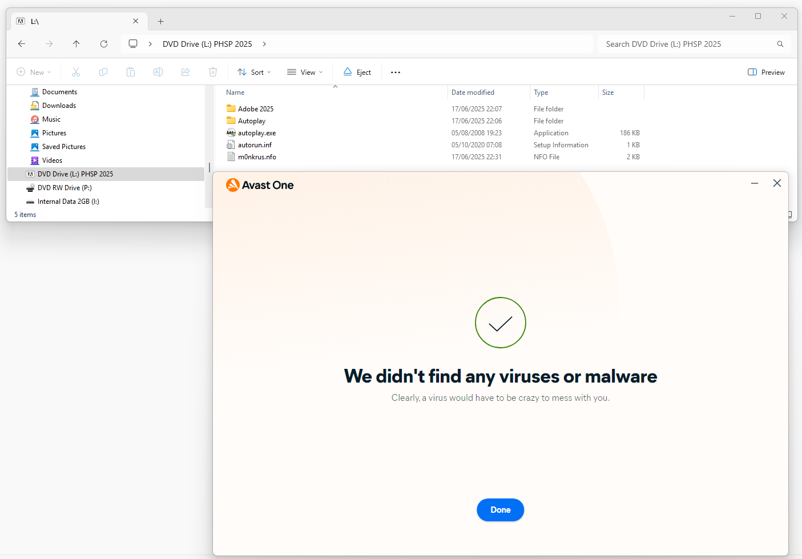Click the 186 KB size cell
This screenshot has width=802, height=559.
pos(630,132)
